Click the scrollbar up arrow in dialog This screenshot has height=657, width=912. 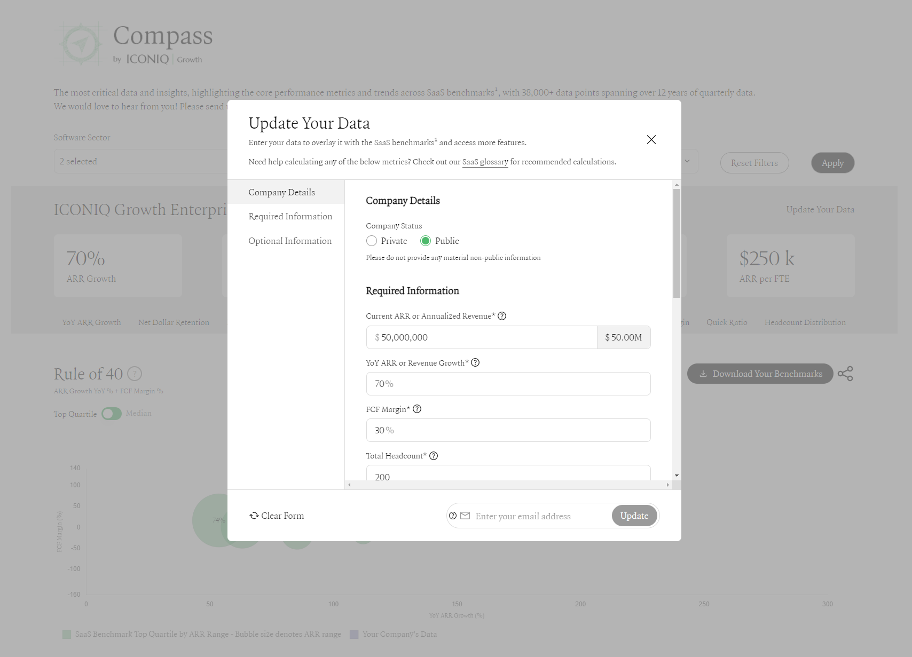677,185
